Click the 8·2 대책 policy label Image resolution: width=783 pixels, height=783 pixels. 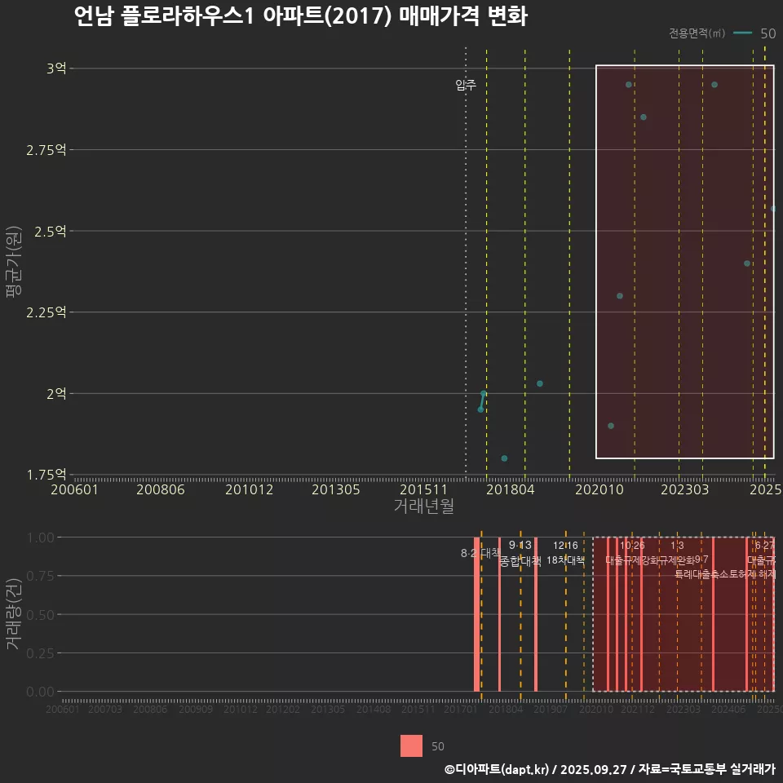[x=480, y=553]
